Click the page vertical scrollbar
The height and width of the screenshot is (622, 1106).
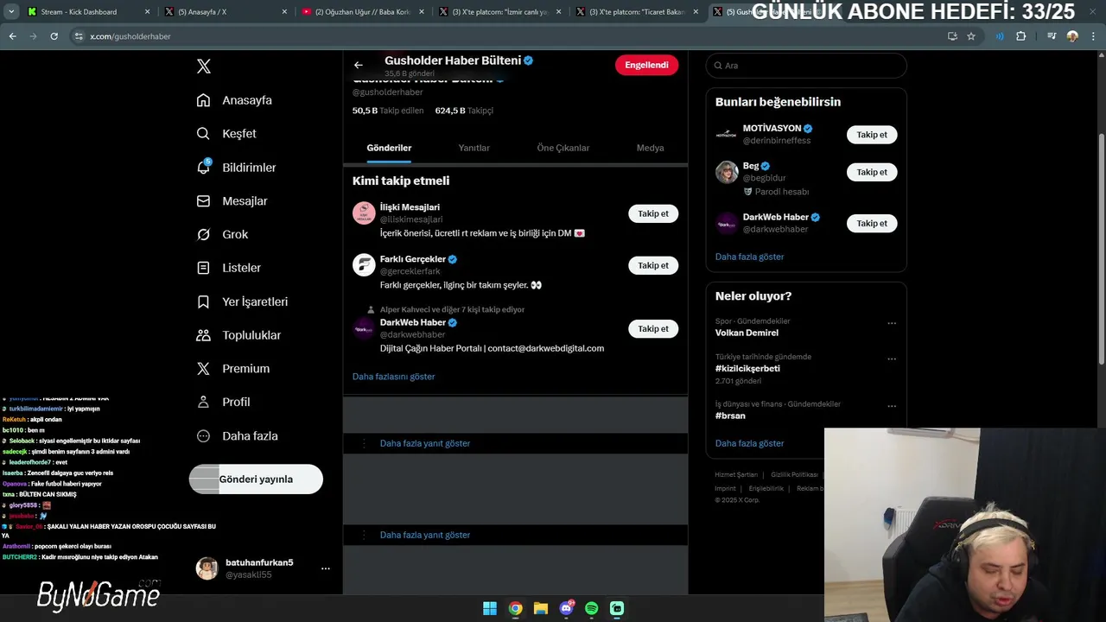pos(1101,249)
